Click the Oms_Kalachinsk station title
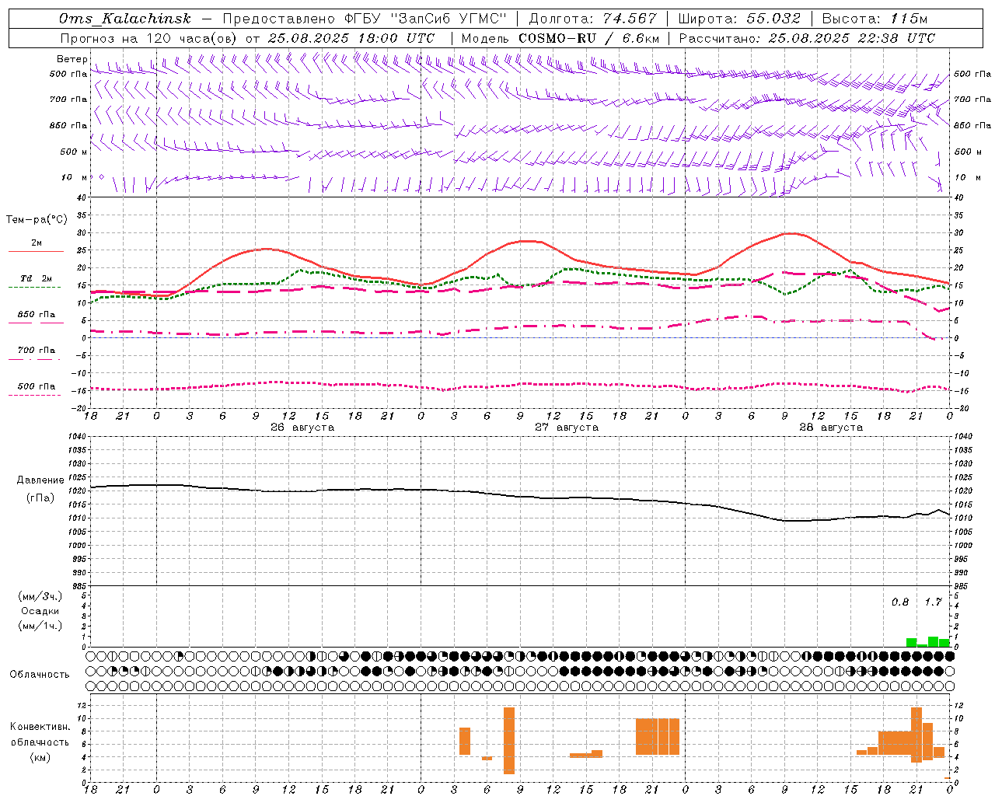Viewport: 995px width, 796px height. click(x=125, y=19)
